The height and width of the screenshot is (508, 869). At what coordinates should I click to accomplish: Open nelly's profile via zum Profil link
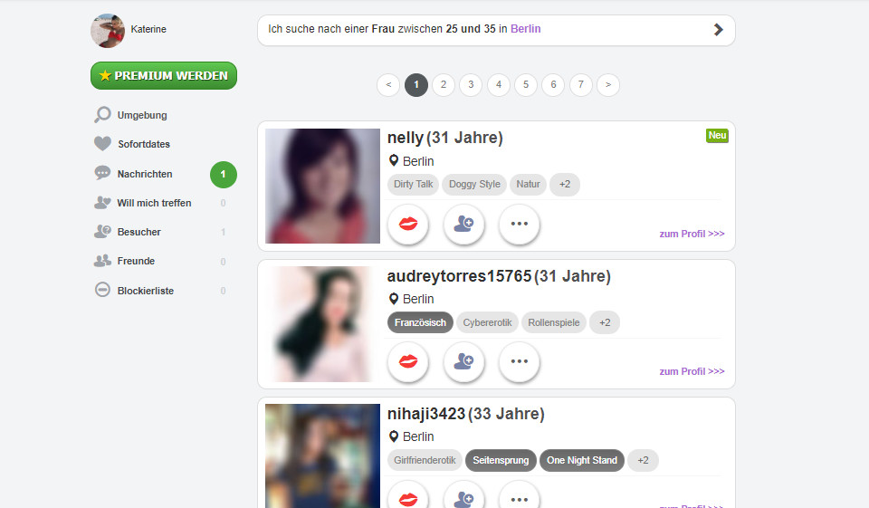click(692, 234)
